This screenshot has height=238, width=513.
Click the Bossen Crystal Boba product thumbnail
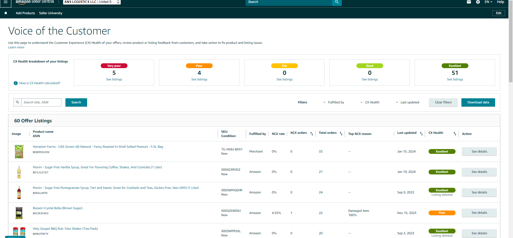[x=19, y=213]
